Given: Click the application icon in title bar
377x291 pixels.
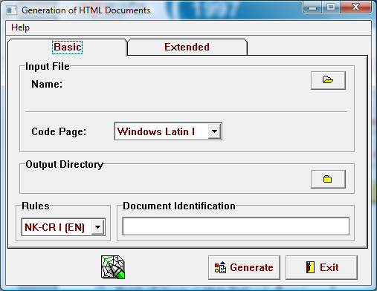Looking at the screenshot, I should click(11, 10).
